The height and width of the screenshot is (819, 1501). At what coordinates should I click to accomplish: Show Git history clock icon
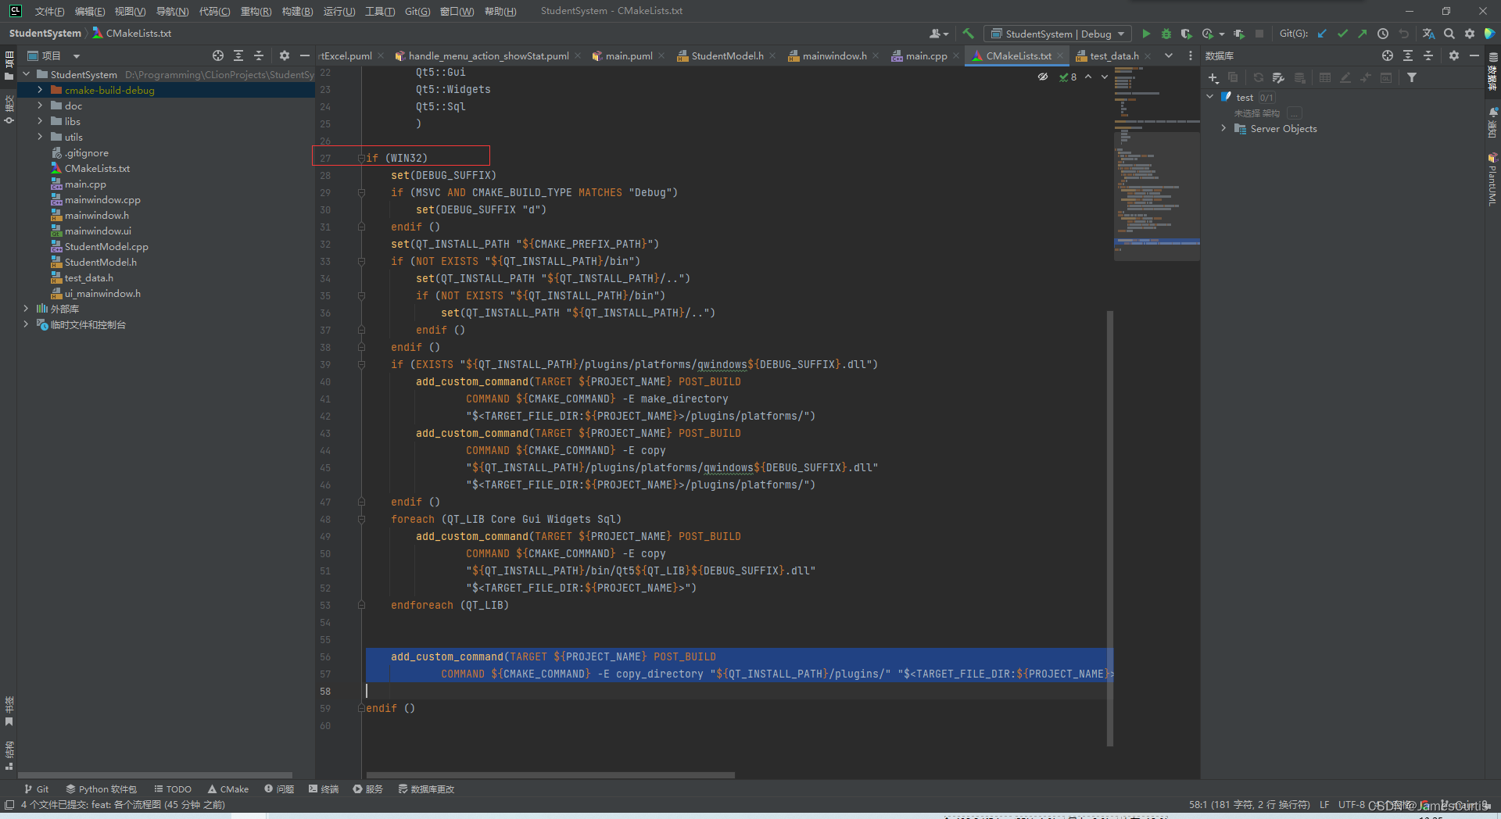(x=1383, y=34)
